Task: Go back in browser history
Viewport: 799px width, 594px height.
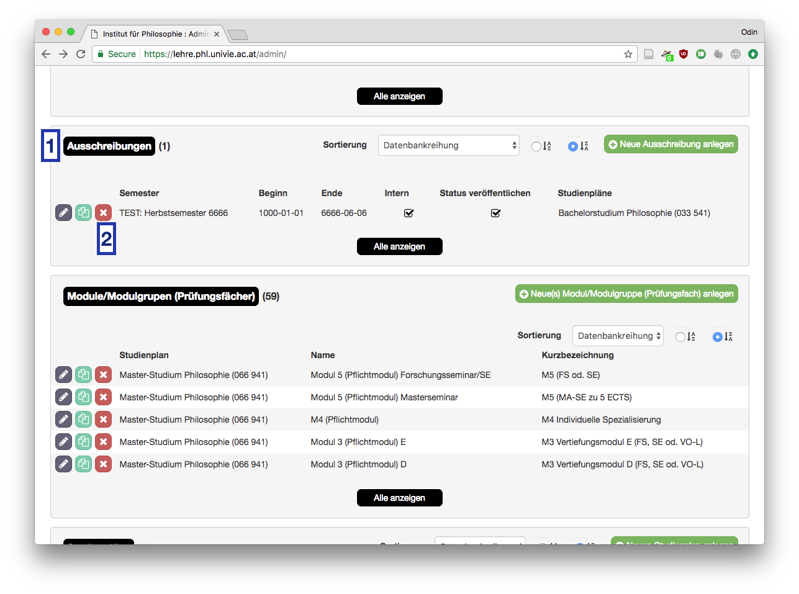Action: click(x=46, y=54)
